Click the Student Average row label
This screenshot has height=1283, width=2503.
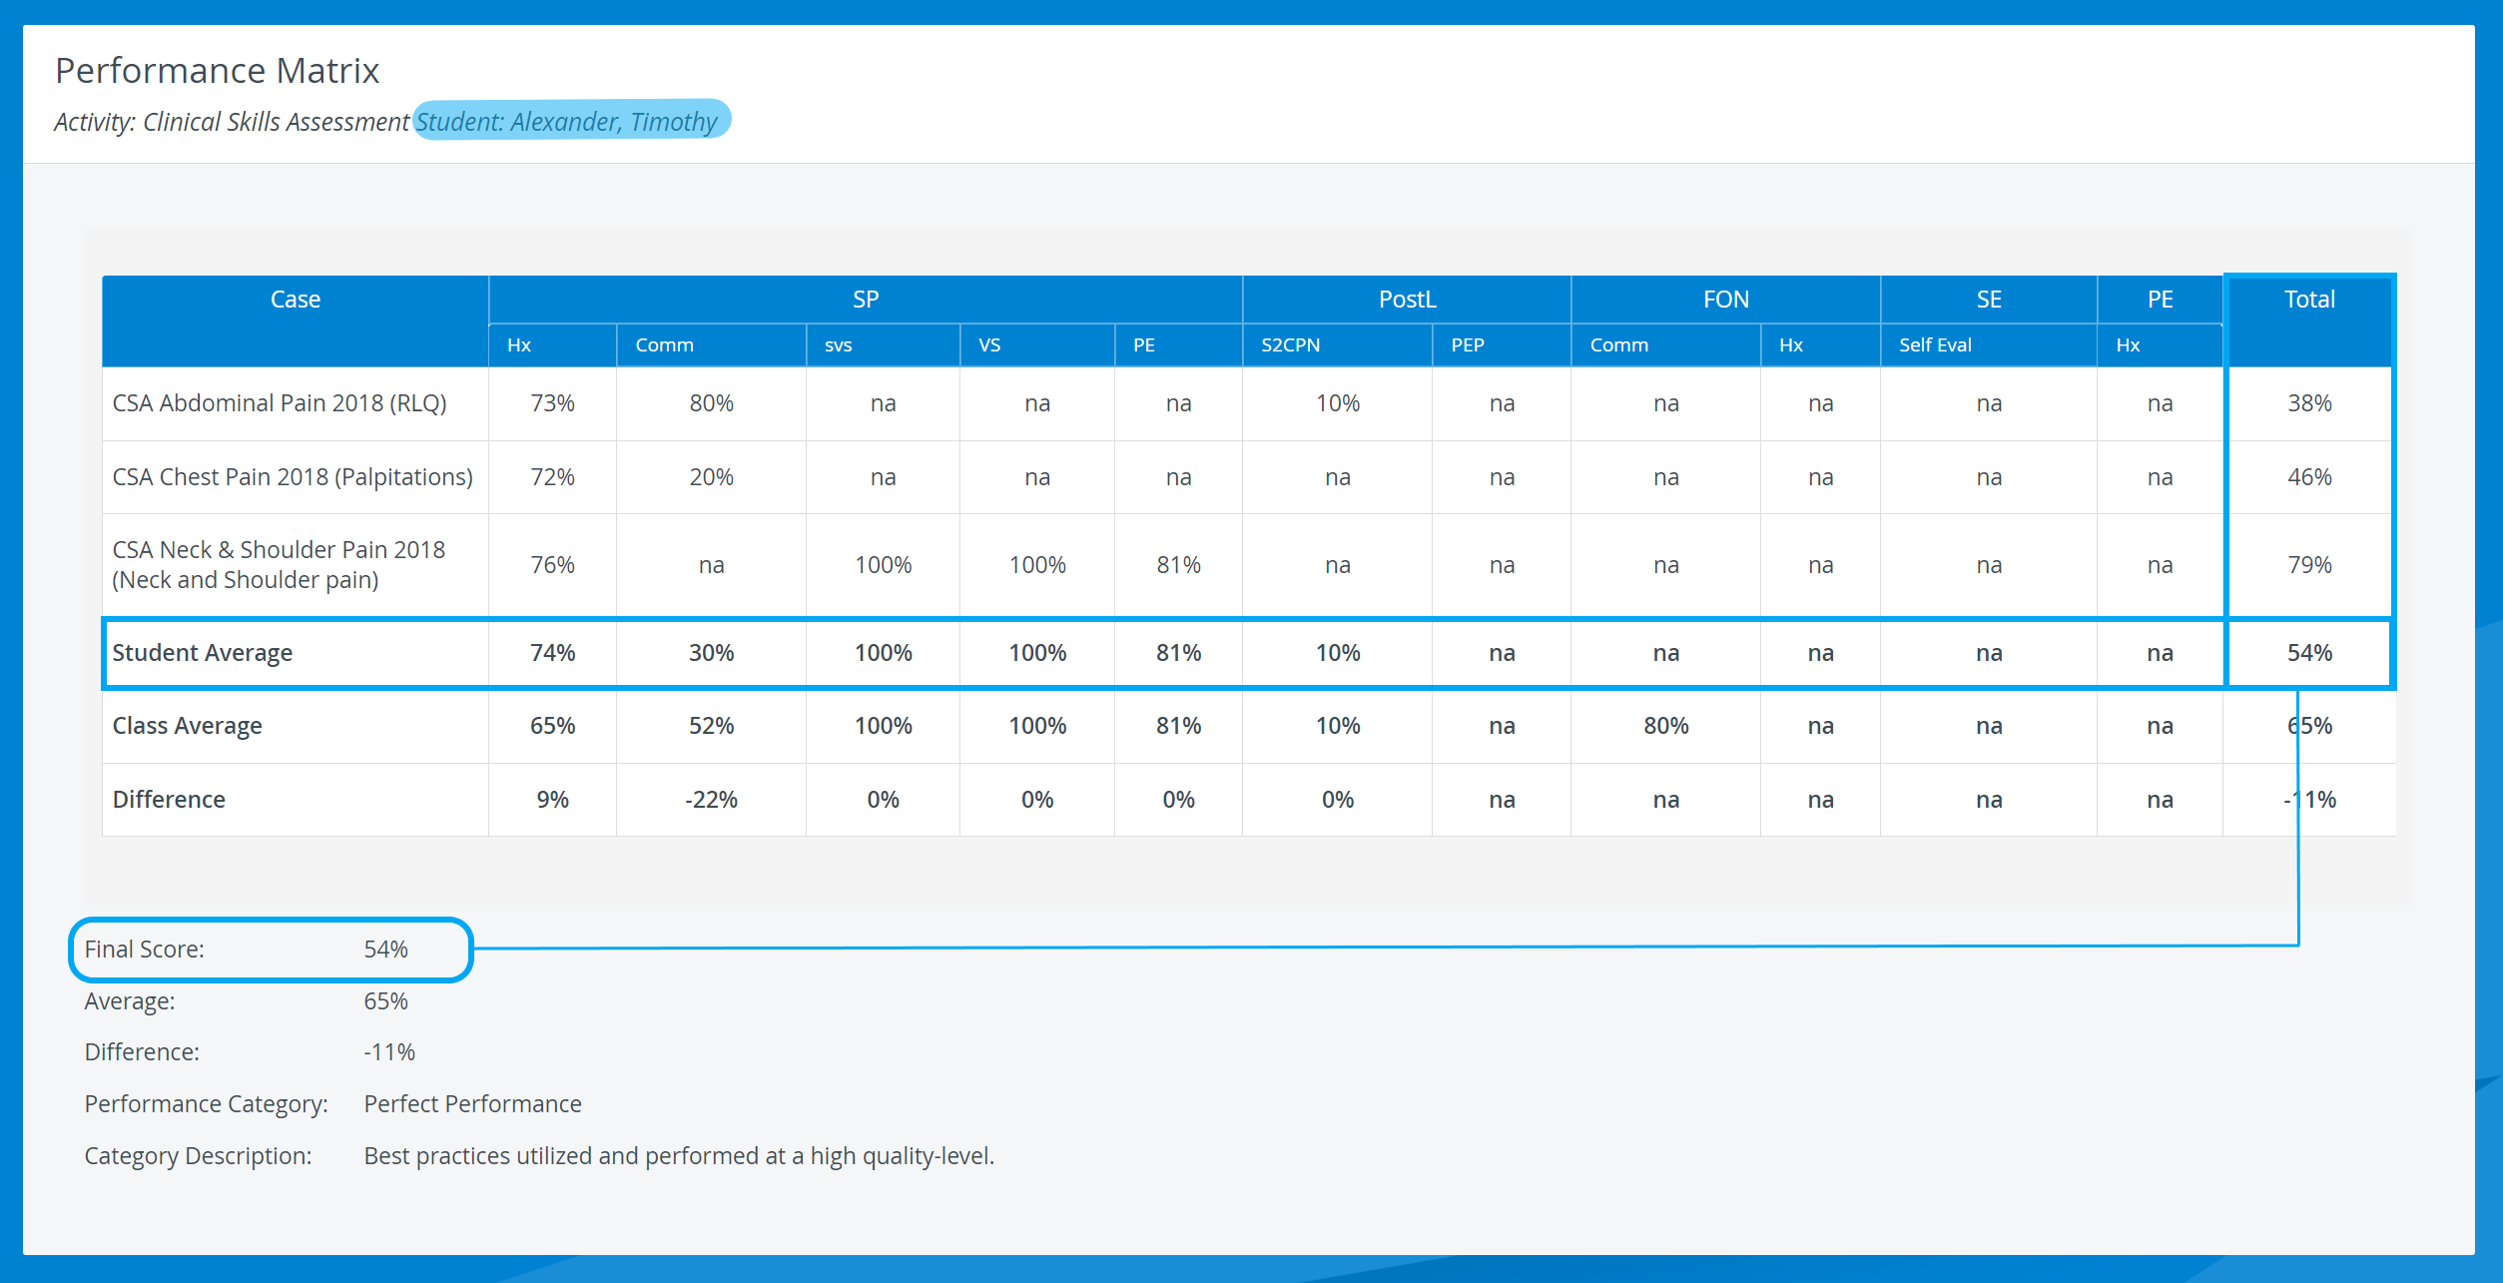[203, 653]
